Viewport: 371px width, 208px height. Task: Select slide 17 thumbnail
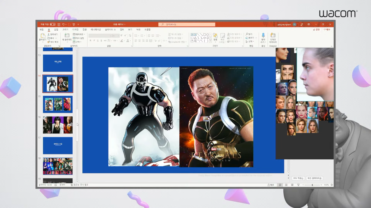pyautogui.click(x=58, y=146)
